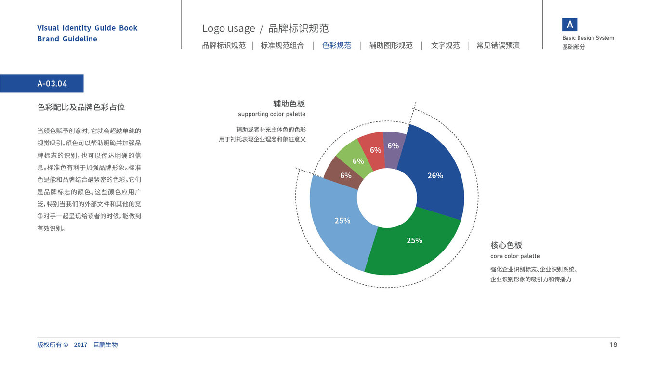Open the 常见错误预演 navigation tab
Image resolution: width=658 pixels, height=370 pixels.
tap(498, 45)
